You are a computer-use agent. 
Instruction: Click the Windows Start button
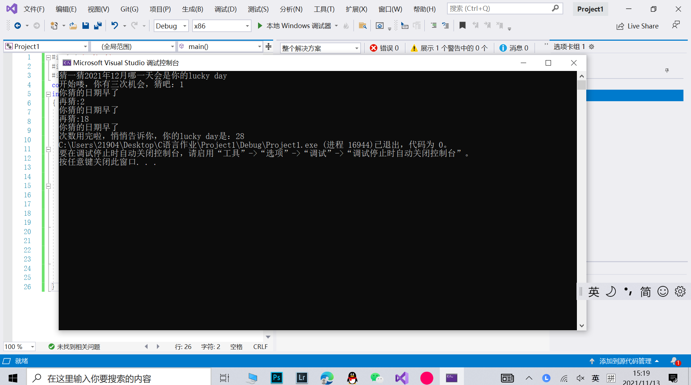tap(13, 378)
